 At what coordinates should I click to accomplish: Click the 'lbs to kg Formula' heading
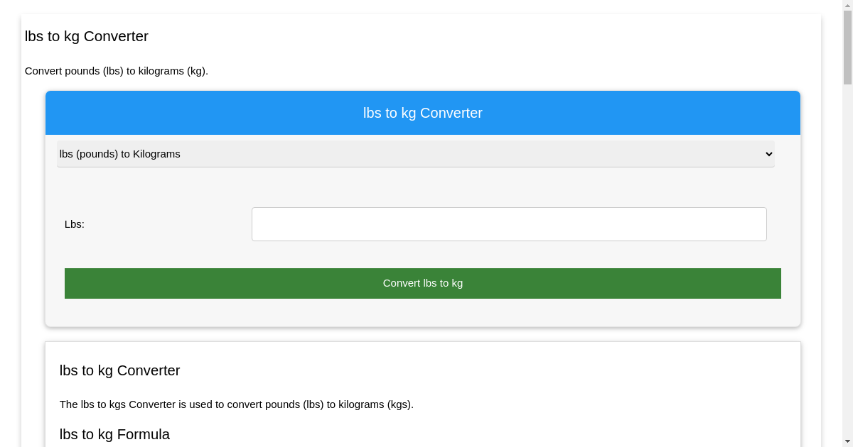point(114,434)
